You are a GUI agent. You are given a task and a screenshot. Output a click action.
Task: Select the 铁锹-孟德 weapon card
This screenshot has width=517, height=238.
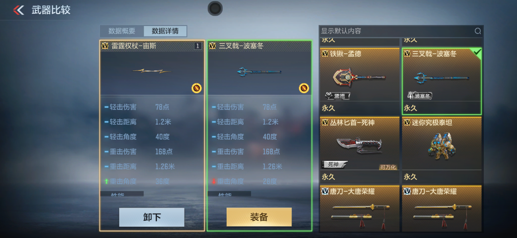tap(360, 81)
